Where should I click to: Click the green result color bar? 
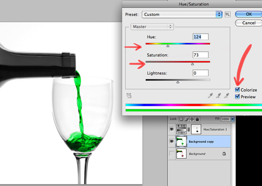(x=194, y=110)
